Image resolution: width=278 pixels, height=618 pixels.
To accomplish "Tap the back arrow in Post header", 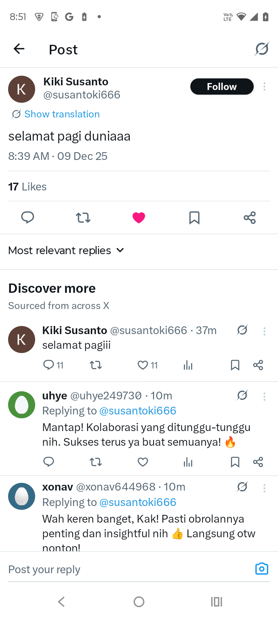I will [19, 49].
